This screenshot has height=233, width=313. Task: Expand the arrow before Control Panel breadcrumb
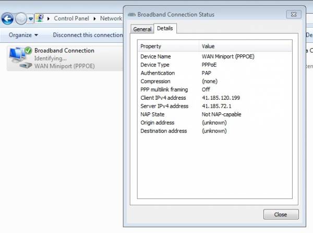(49, 19)
